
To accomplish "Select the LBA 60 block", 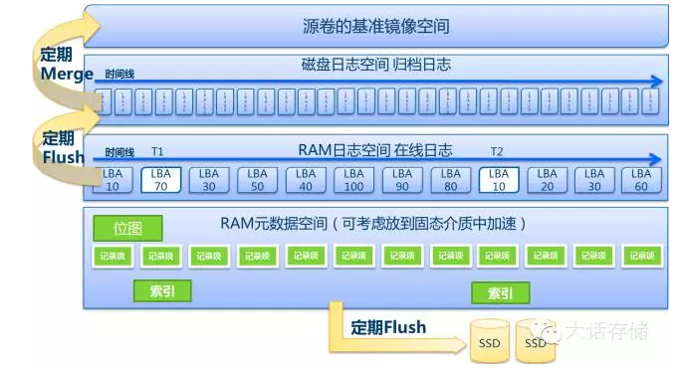I will (x=641, y=180).
